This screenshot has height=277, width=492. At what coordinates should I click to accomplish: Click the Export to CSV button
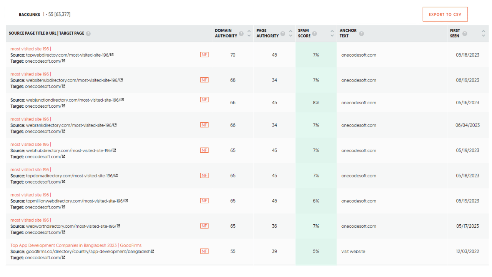pyautogui.click(x=445, y=15)
